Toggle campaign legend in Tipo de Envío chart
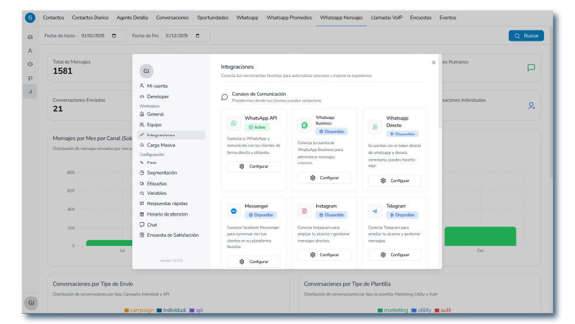 tap(139, 310)
